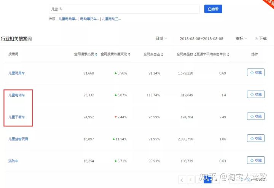This screenshot has height=188, width=274.
Task: Favorite 儿童平衡车 with its star button
Action: 256,116
